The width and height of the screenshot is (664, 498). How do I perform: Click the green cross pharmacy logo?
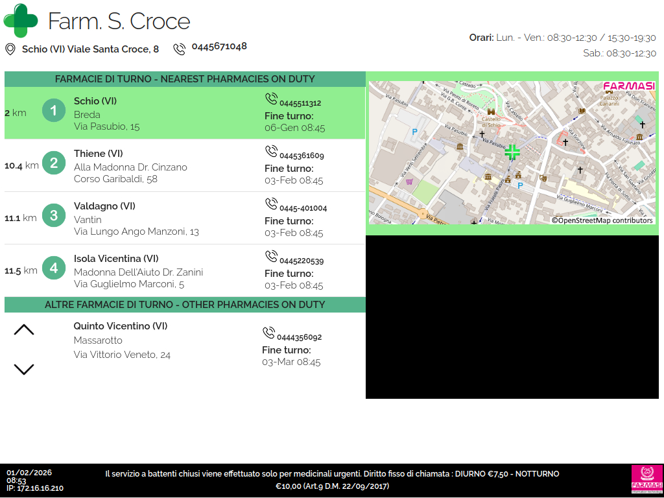point(21,21)
